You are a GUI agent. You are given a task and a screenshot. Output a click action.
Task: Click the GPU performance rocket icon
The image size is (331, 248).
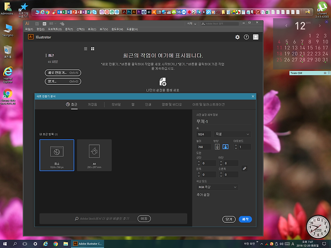(x=62, y=23)
